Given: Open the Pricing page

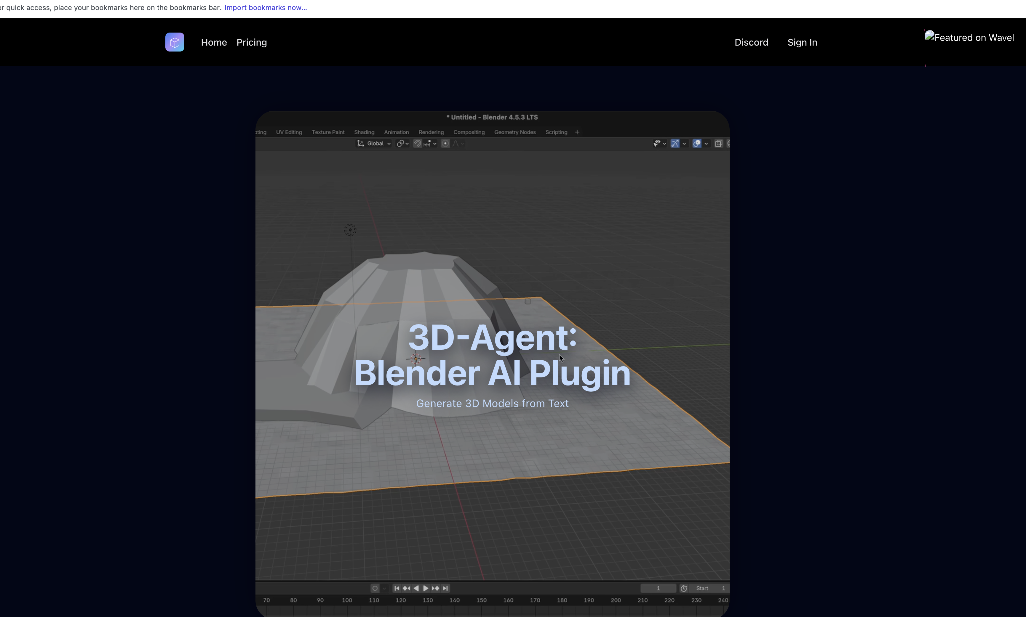Looking at the screenshot, I should 251,42.
